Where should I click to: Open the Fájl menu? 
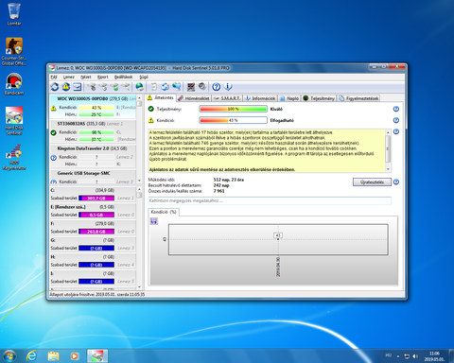(54, 77)
